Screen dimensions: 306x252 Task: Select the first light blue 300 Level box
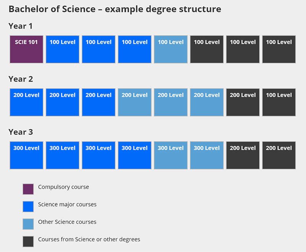click(171, 155)
